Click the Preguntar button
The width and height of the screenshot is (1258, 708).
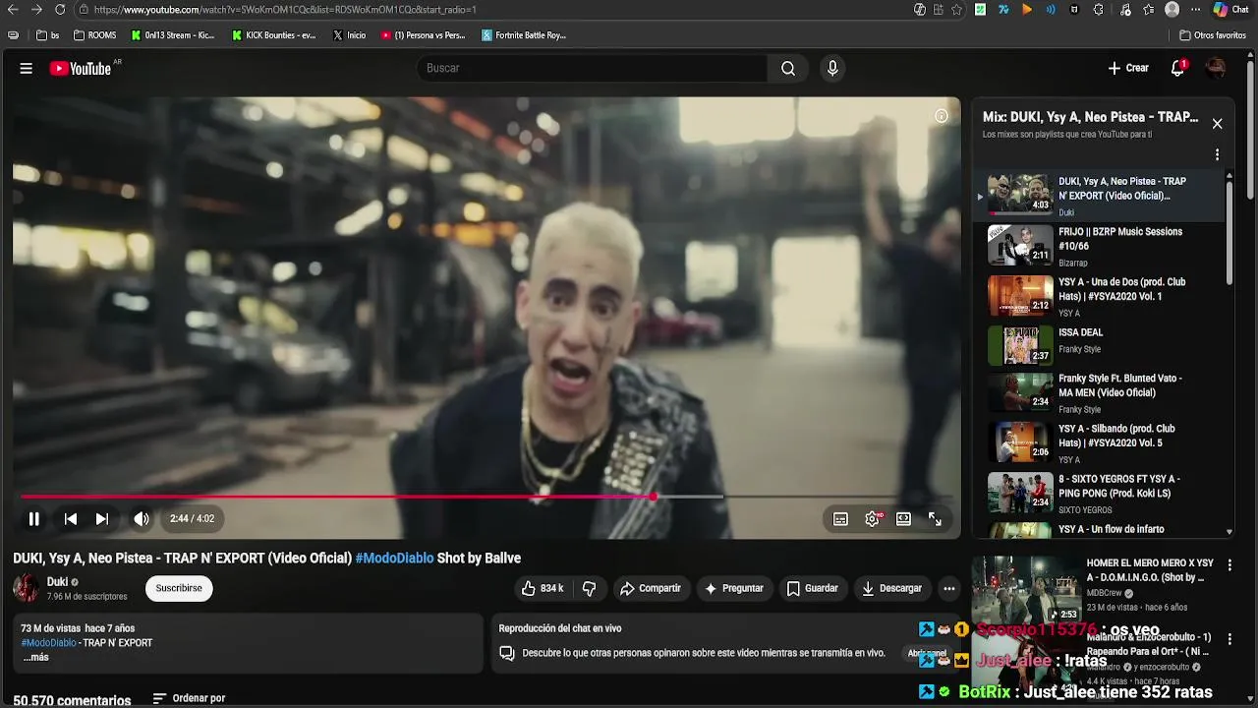pos(733,588)
